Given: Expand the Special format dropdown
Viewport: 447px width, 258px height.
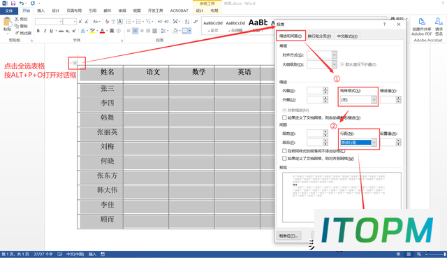Looking at the screenshot, I should 374,99.
